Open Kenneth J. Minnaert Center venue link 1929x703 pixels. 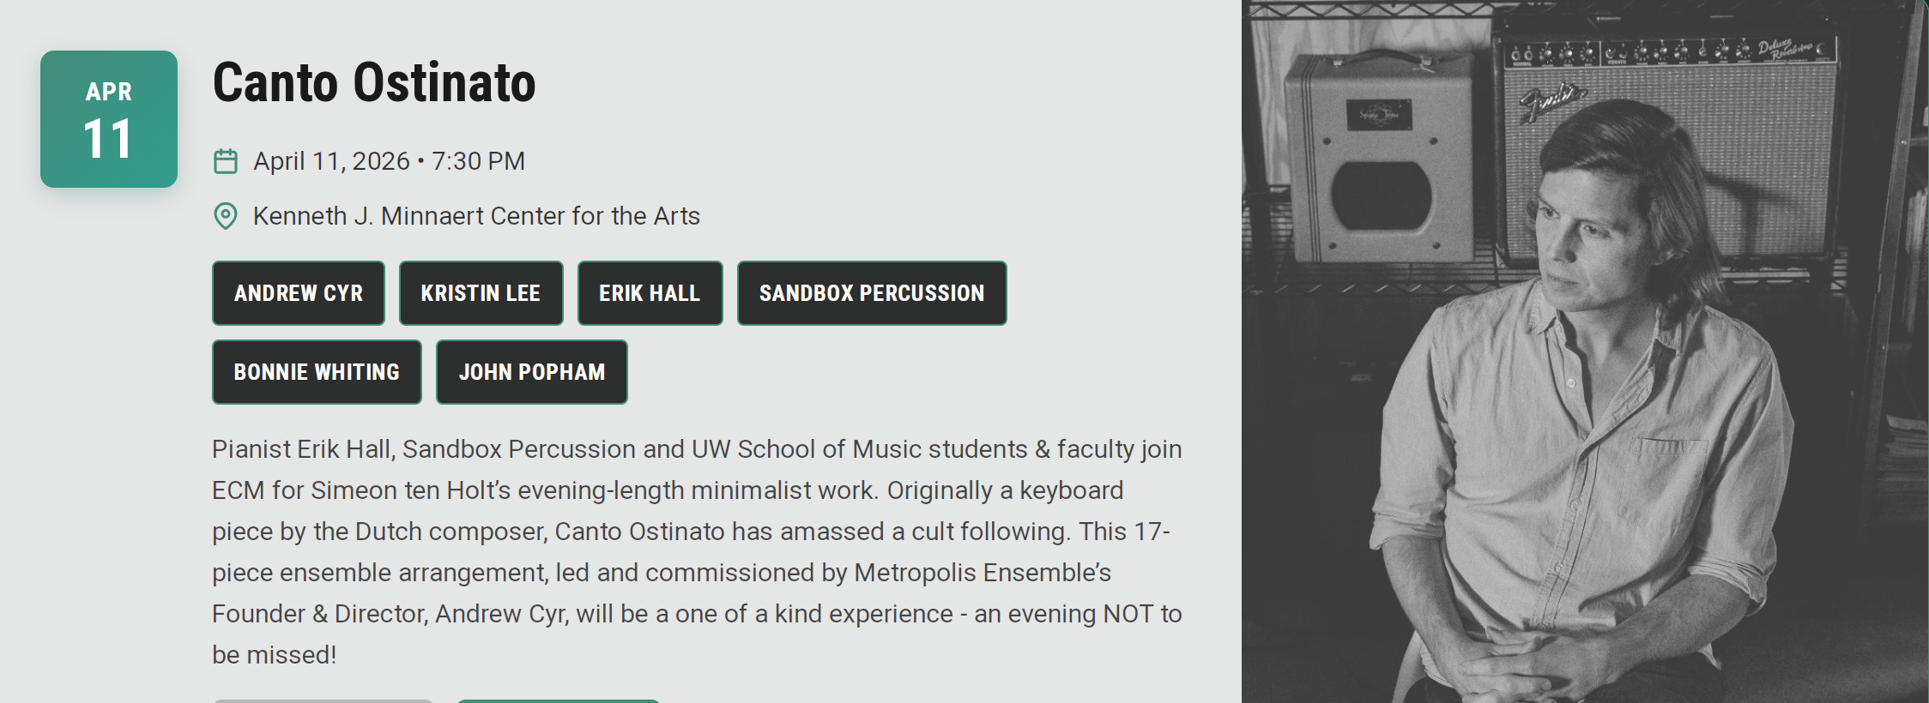point(476,216)
